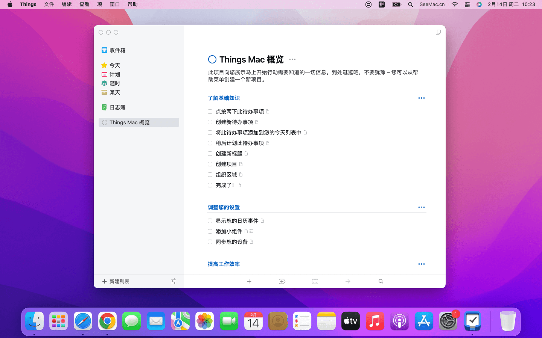Open the 提高工作效率 heading ellipsis menu
This screenshot has height=338, width=542.
click(x=422, y=264)
